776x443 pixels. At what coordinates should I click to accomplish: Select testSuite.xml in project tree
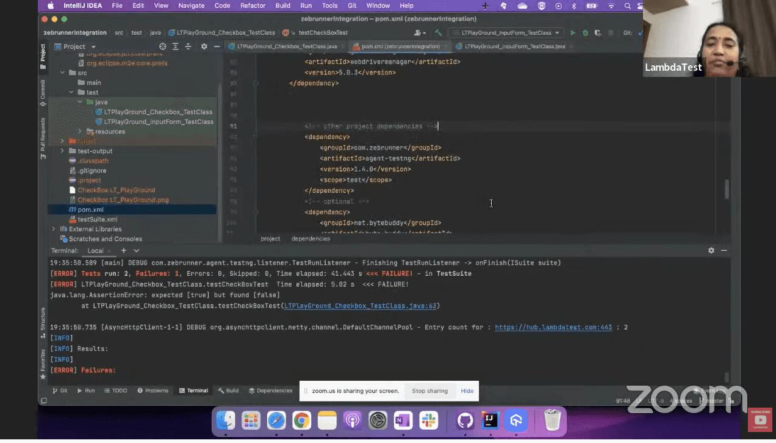[97, 220]
